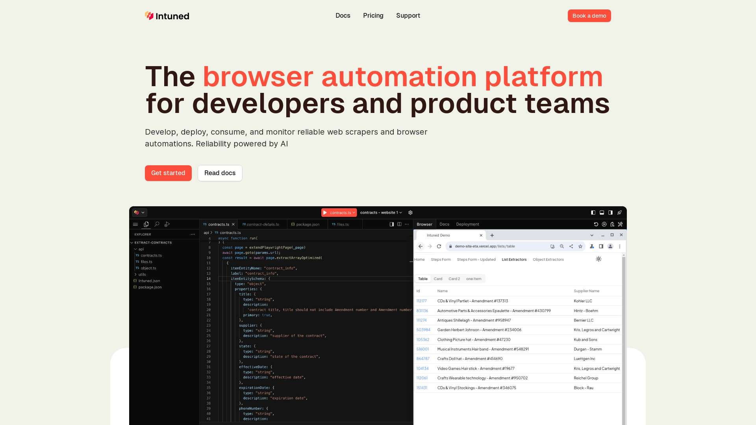Open the embedded browser side panel icon
756x425 pixels.
point(601,246)
